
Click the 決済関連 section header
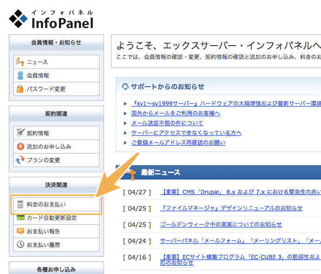tap(56, 185)
